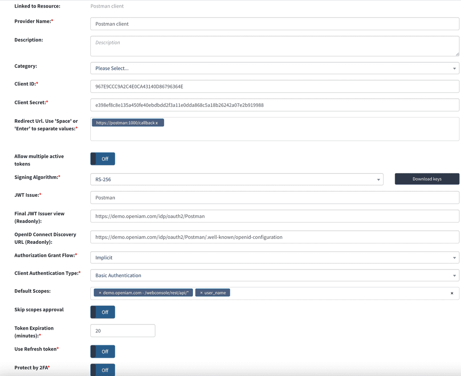This screenshot has height=376, width=461.
Task: Change the Token Expiration value of 20 minutes
Action: (x=122, y=331)
